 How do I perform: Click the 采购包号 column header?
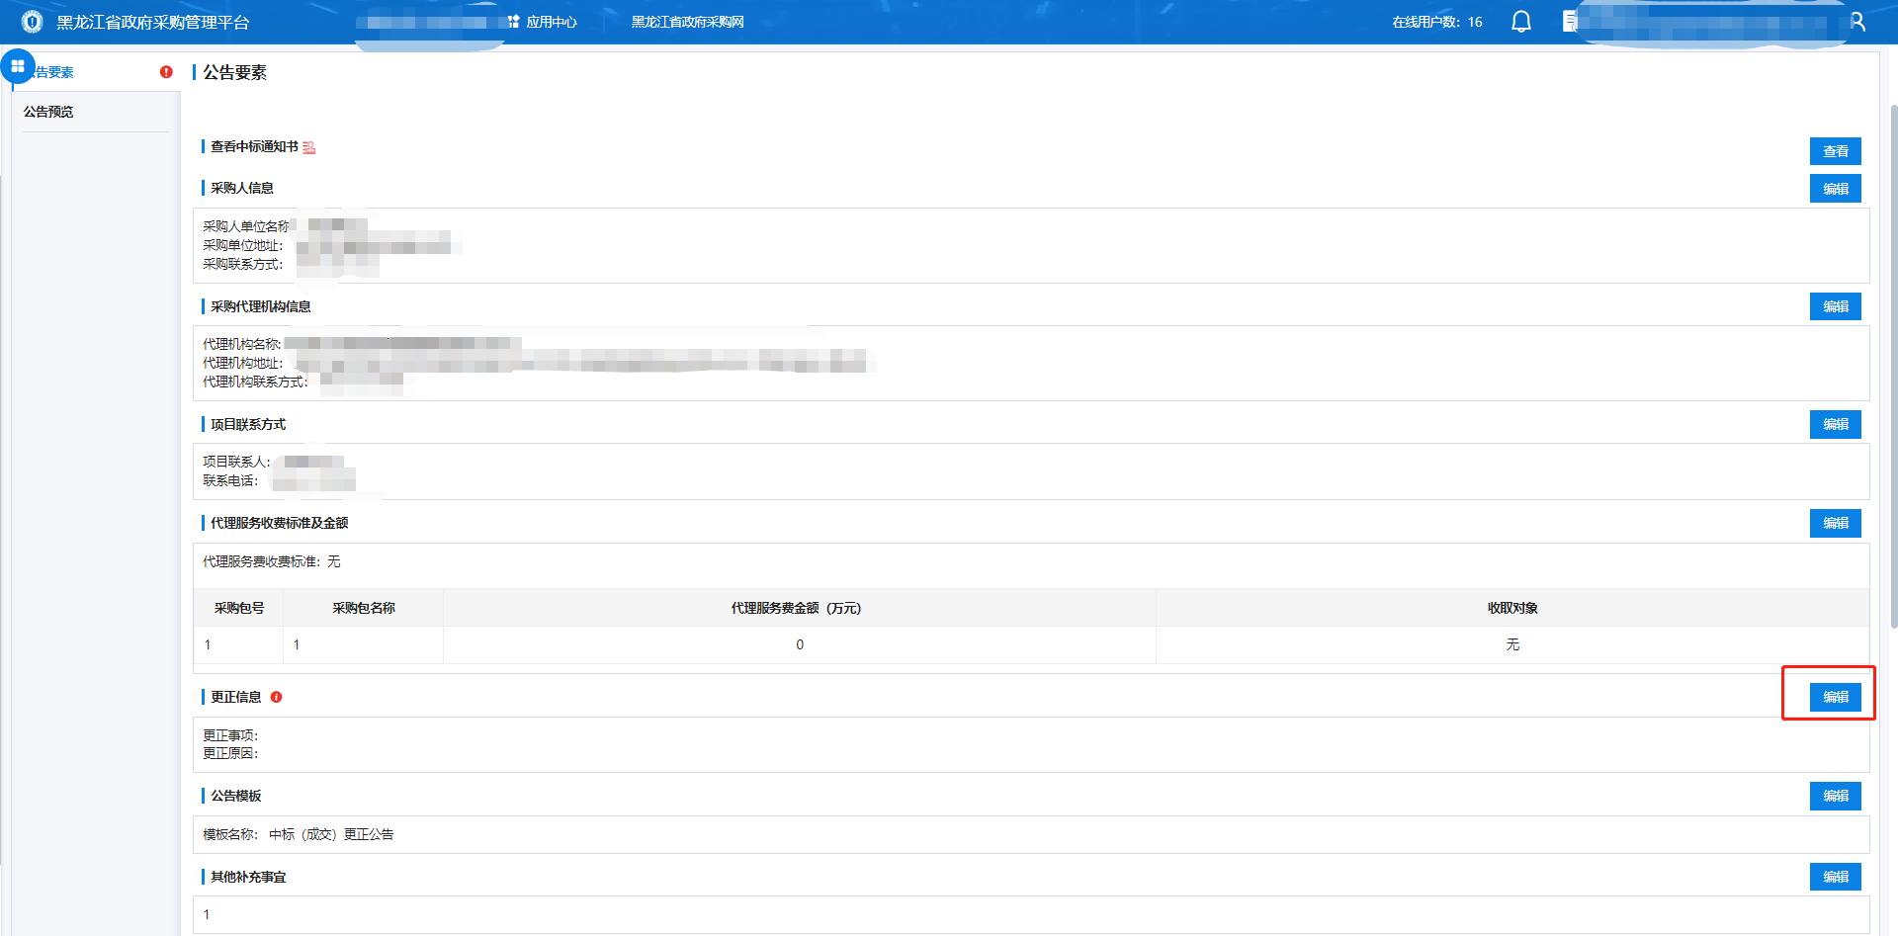[x=239, y=608]
